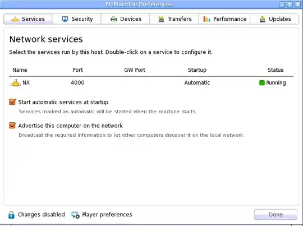303x226 pixels.
Task: Click the Port column header
Action: click(77, 70)
